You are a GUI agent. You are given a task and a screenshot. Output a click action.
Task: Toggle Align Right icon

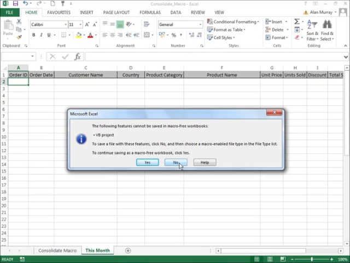coord(120,35)
